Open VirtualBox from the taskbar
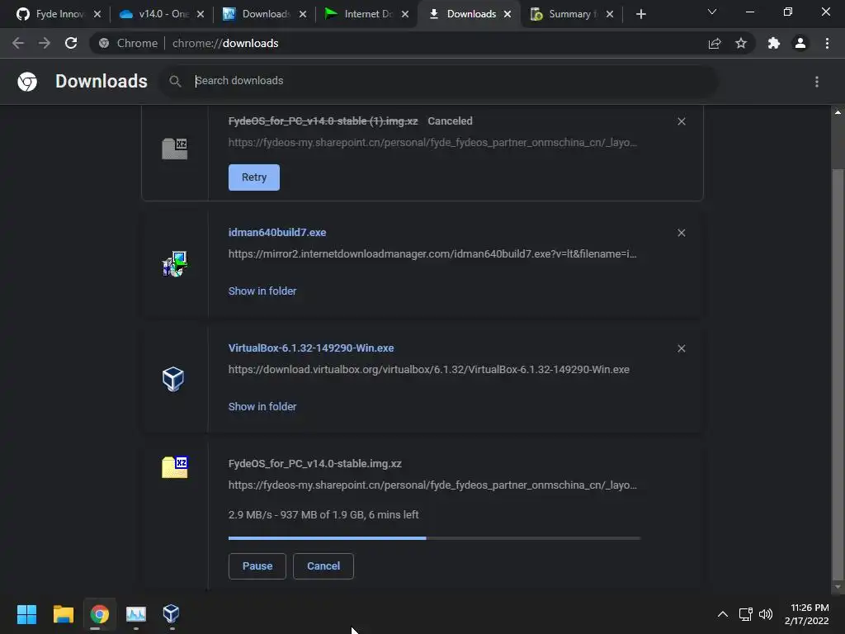Viewport: 845px width, 634px height. point(172,614)
